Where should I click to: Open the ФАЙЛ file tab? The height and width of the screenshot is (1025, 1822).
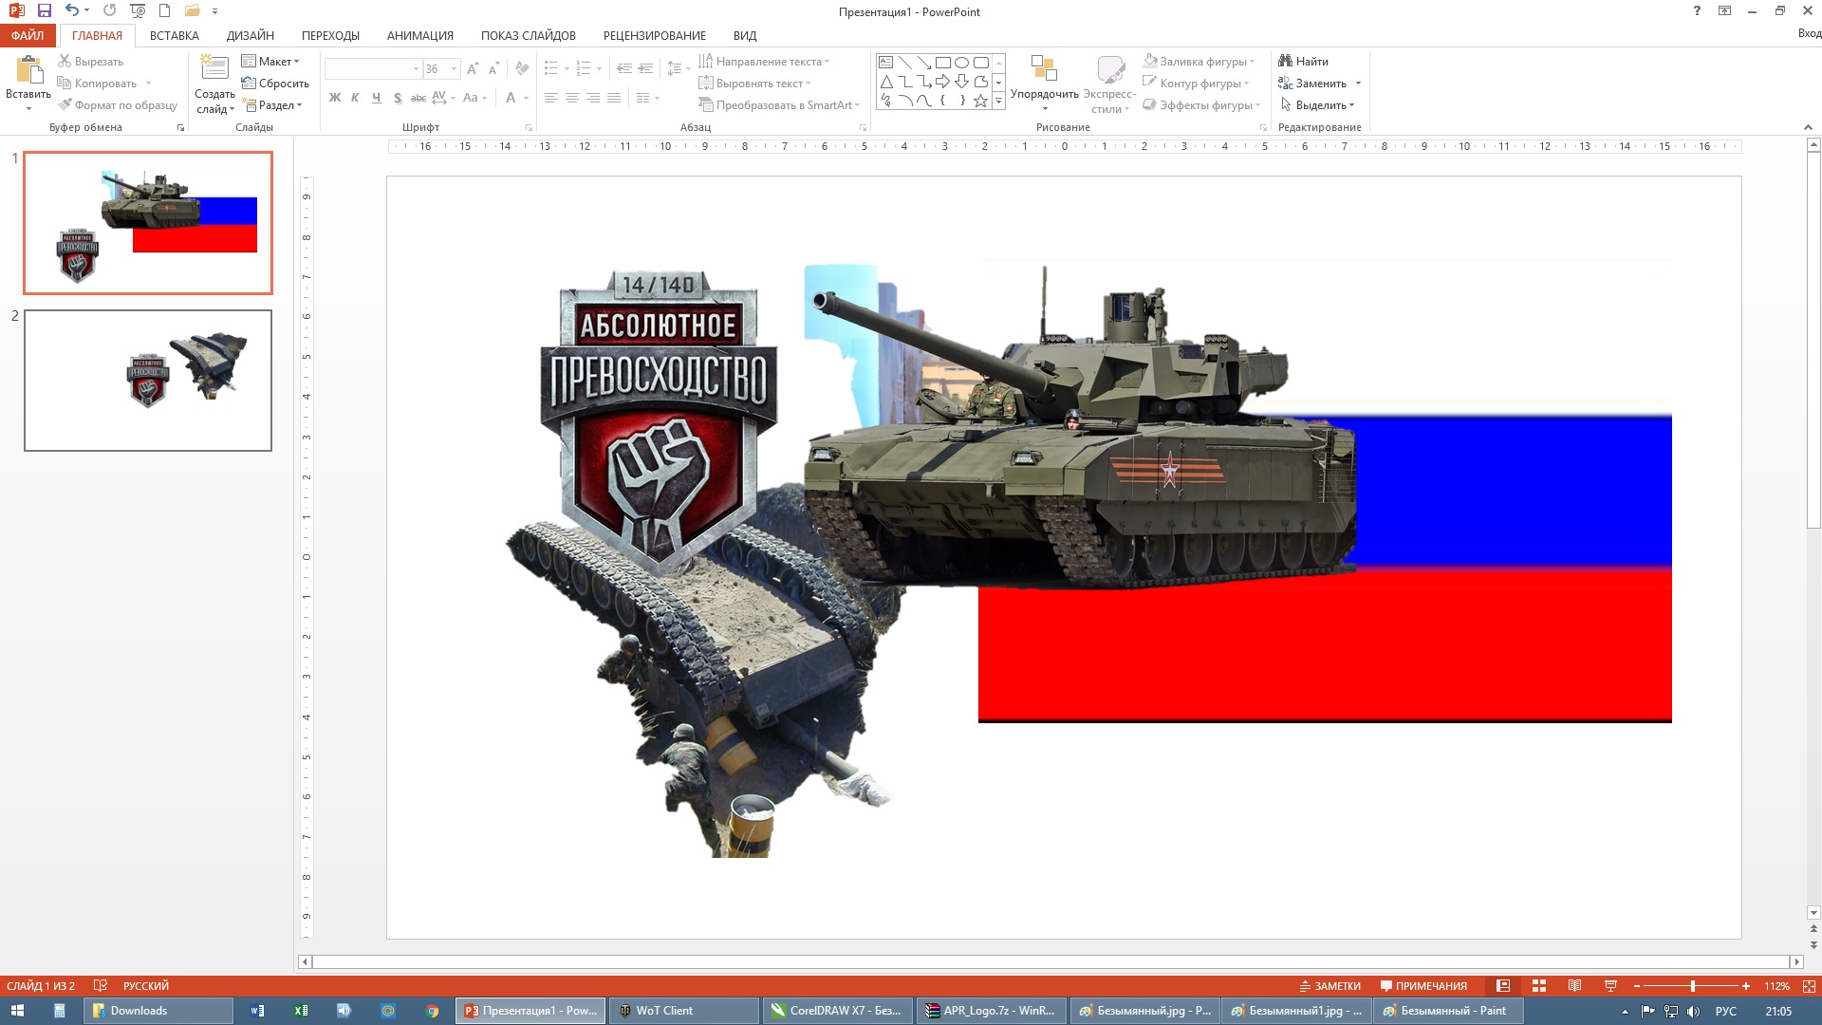point(28,35)
